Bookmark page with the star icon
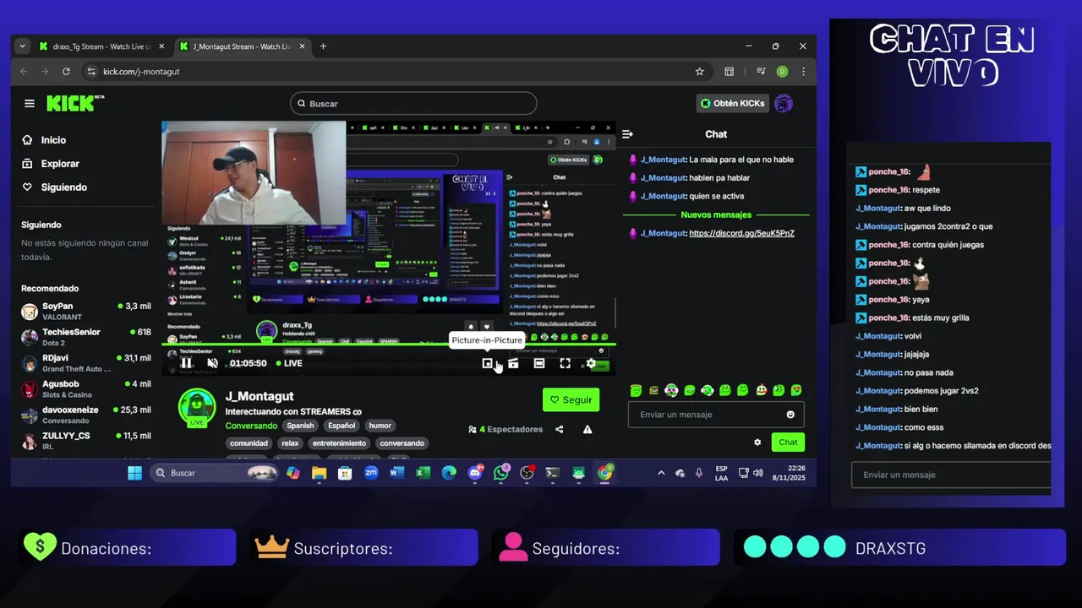 pyautogui.click(x=699, y=72)
